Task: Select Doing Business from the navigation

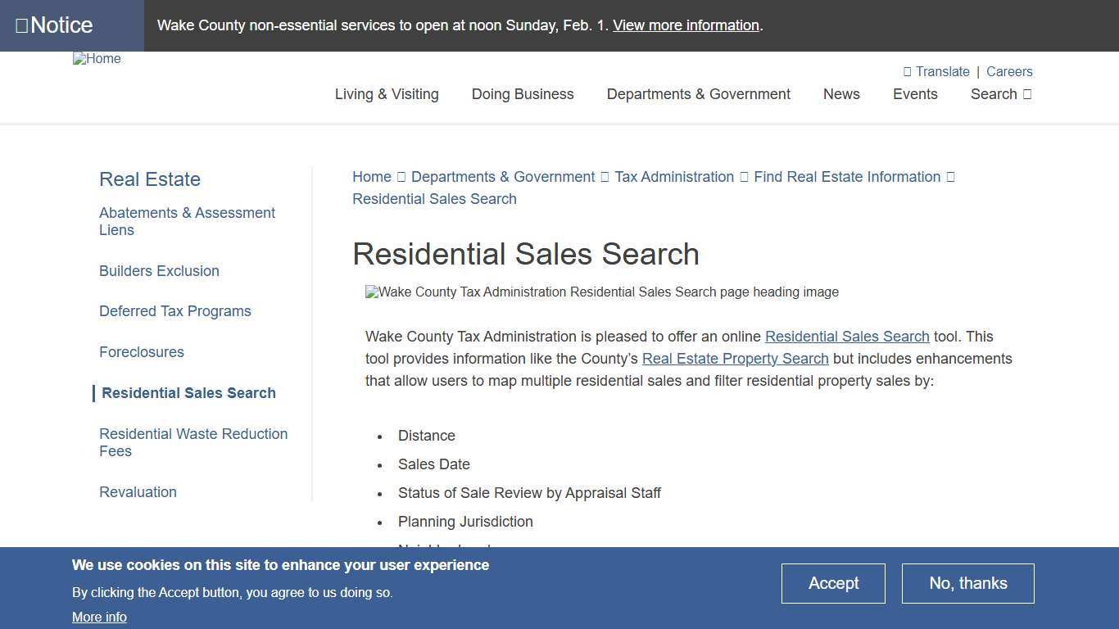Action: point(522,93)
